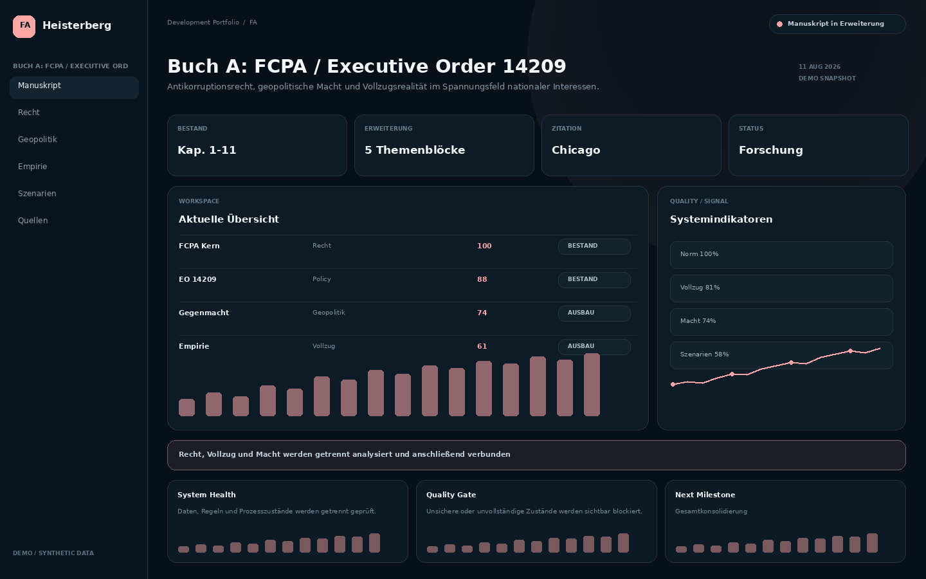The height and width of the screenshot is (579, 926).
Task: Open the Status Forschung card
Action: [x=819, y=145]
